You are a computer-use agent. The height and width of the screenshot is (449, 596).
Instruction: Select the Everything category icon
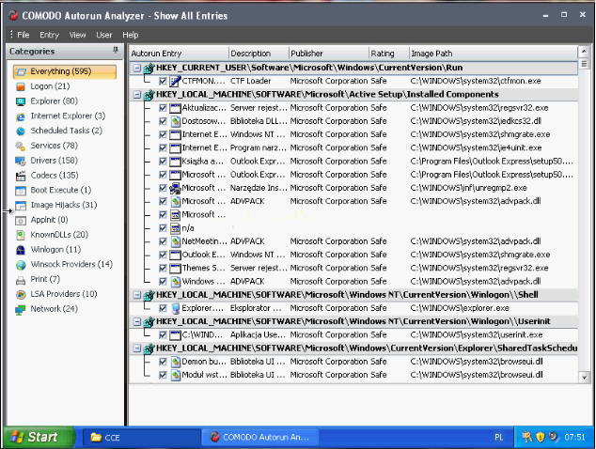pos(21,71)
